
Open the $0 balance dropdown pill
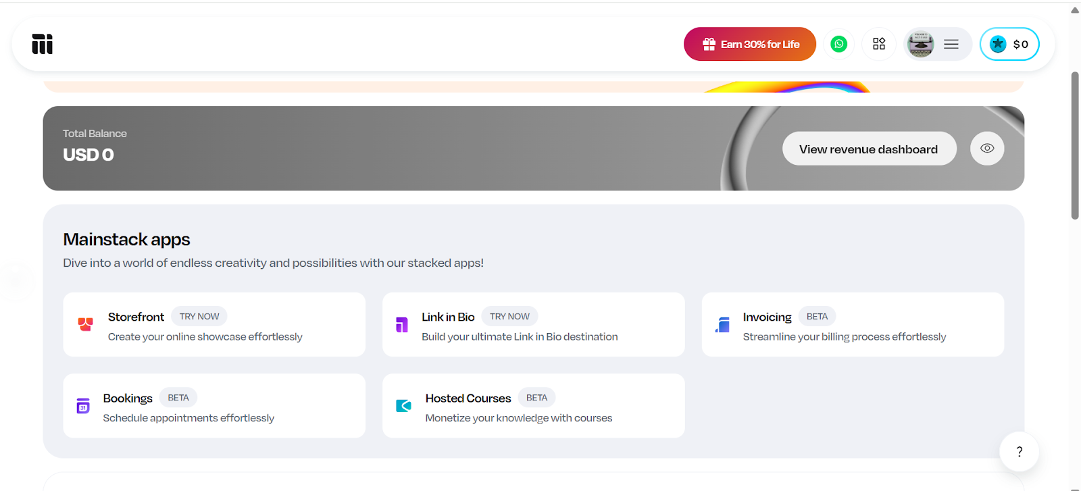tap(1009, 43)
